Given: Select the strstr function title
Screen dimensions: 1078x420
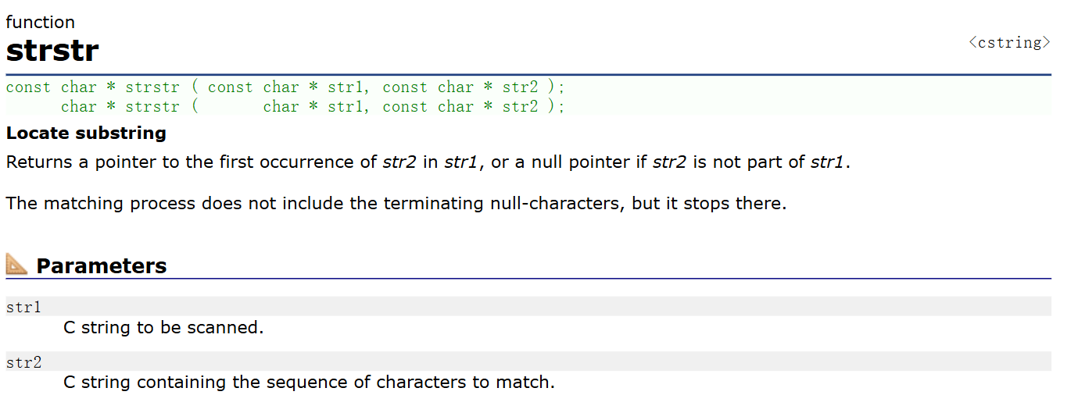Looking at the screenshot, I should (x=52, y=52).
